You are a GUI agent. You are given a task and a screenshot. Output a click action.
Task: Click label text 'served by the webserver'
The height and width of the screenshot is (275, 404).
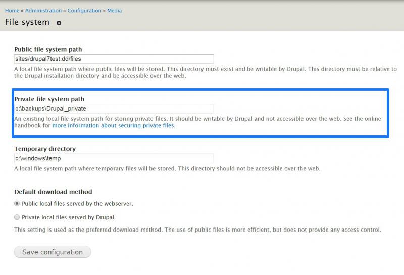coord(100,204)
